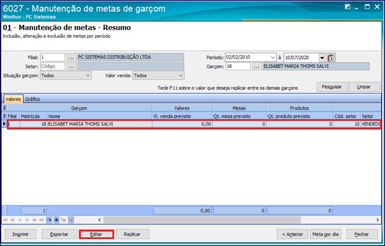
Task: Click the Matrícula cell showing 18
Action: pos(33,124)
